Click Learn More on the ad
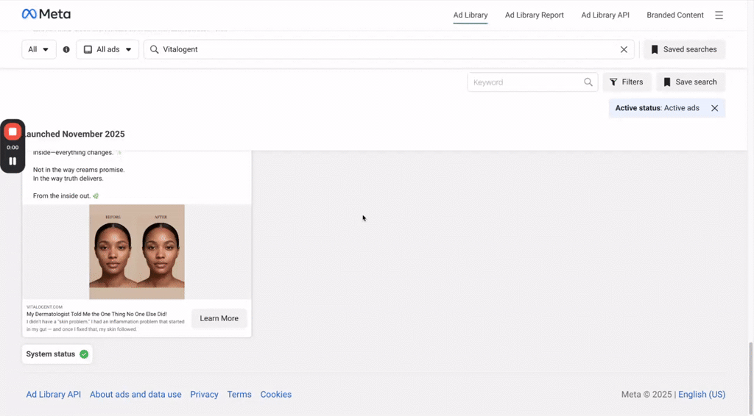Image resolution: width=754 pixels, height=416 pixels. pyautogui.click(x=219, y=318)
